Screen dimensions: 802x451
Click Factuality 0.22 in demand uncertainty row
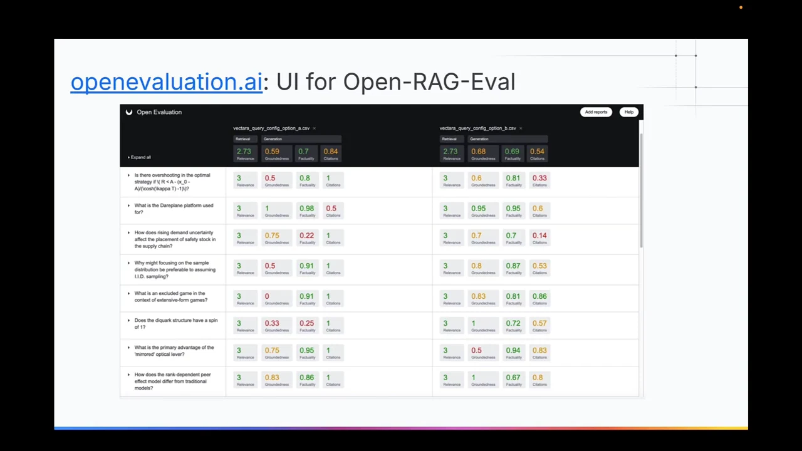click(x=306, y=238)
